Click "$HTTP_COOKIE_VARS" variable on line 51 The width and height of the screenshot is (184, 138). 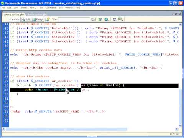143,54
